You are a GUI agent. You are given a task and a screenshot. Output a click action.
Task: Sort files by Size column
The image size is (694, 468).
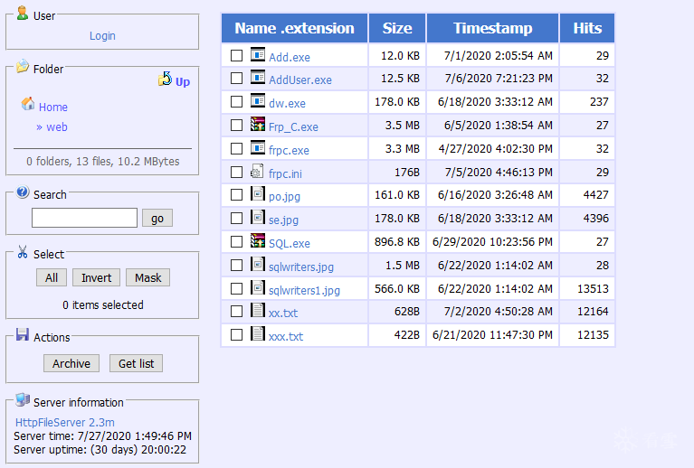point(397,28)
